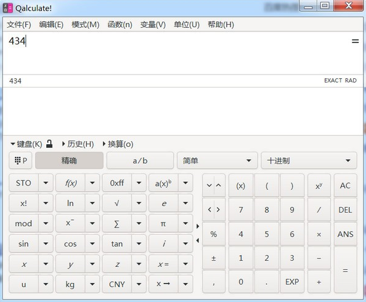This screenshot has width=366, height=302.
Task: Click the % percent key
Action: pos(214,234)
